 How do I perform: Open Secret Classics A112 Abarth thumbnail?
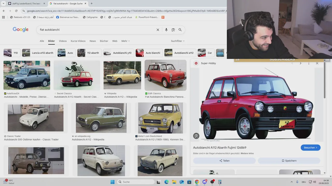tap(77, 75)
